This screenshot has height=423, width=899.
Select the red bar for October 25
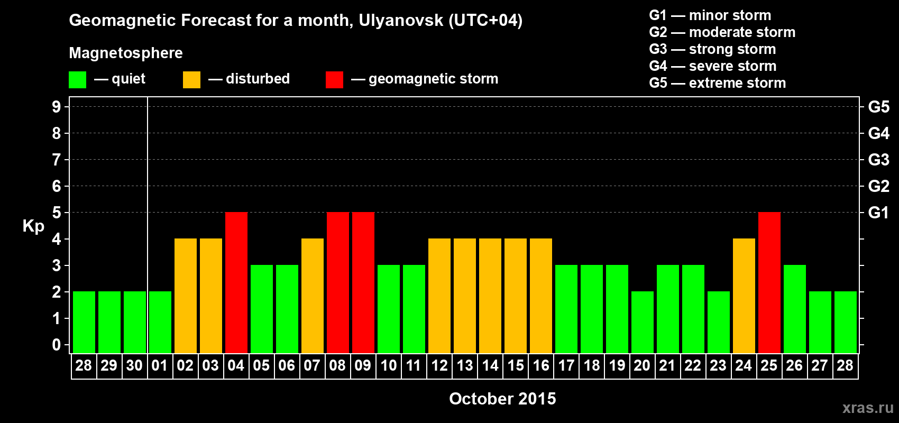click(769, 282)
